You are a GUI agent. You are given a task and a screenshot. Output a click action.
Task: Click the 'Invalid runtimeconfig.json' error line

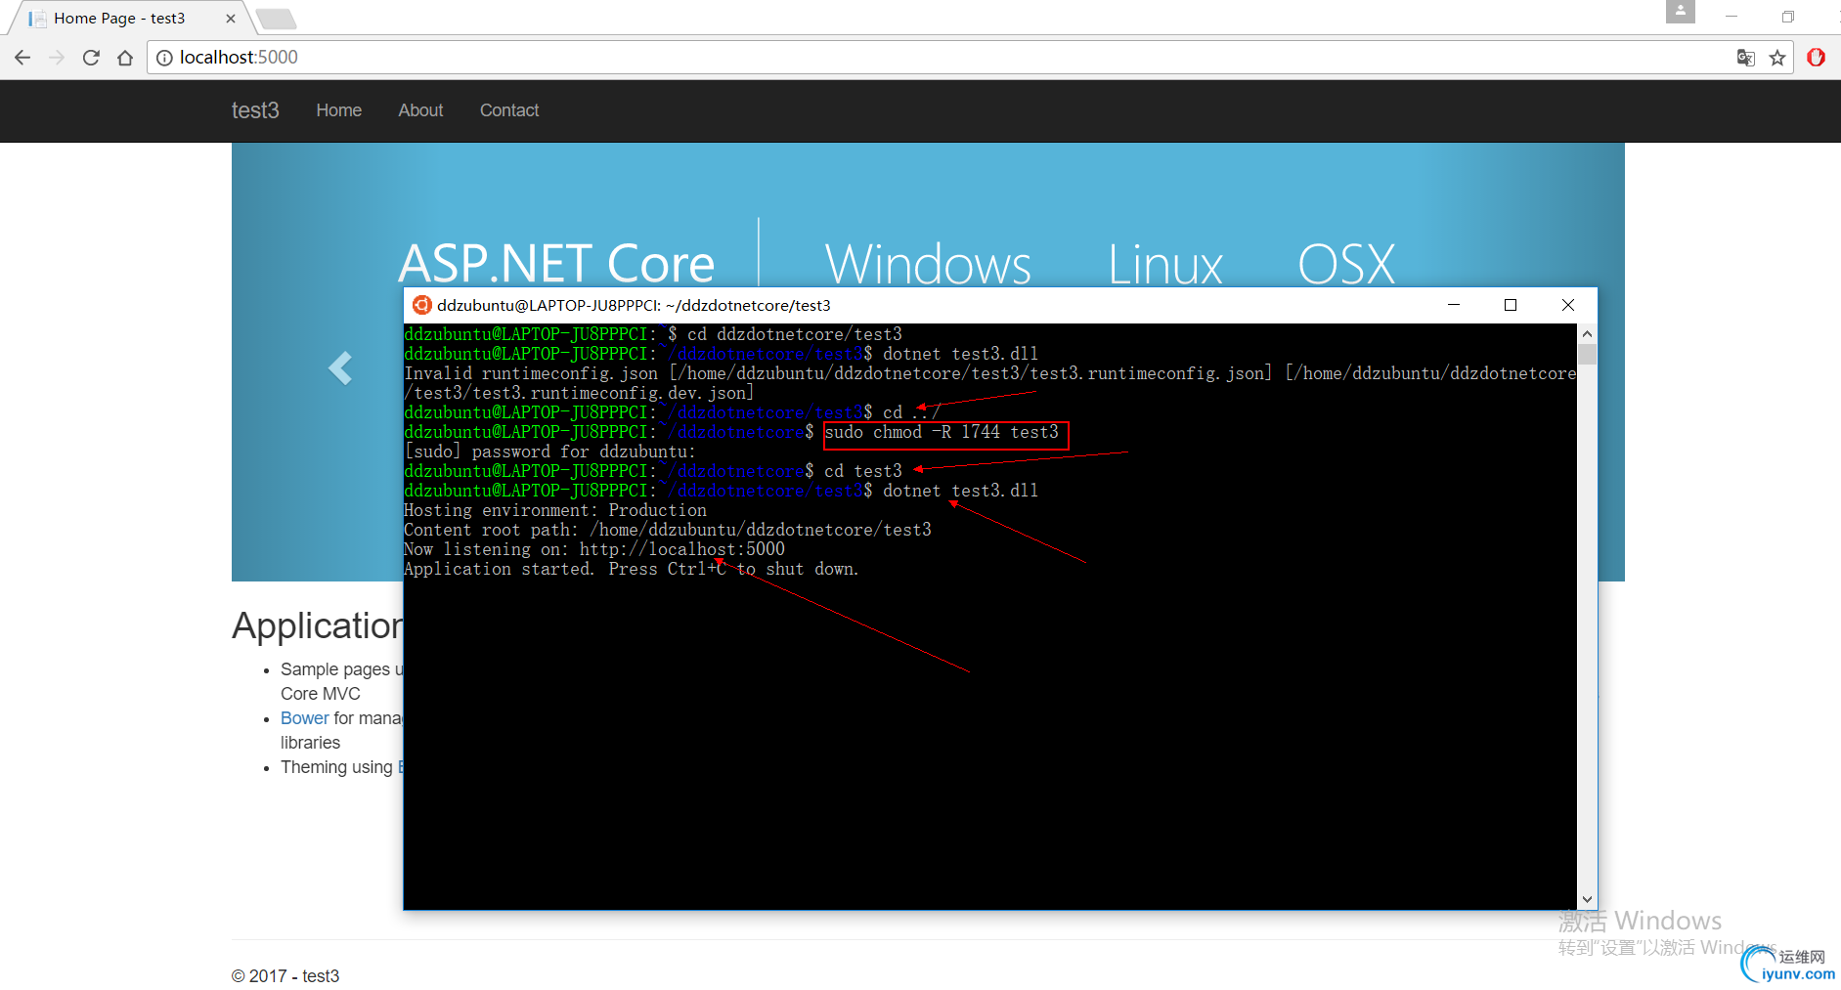pyautogui.click(x=989, y=383)
